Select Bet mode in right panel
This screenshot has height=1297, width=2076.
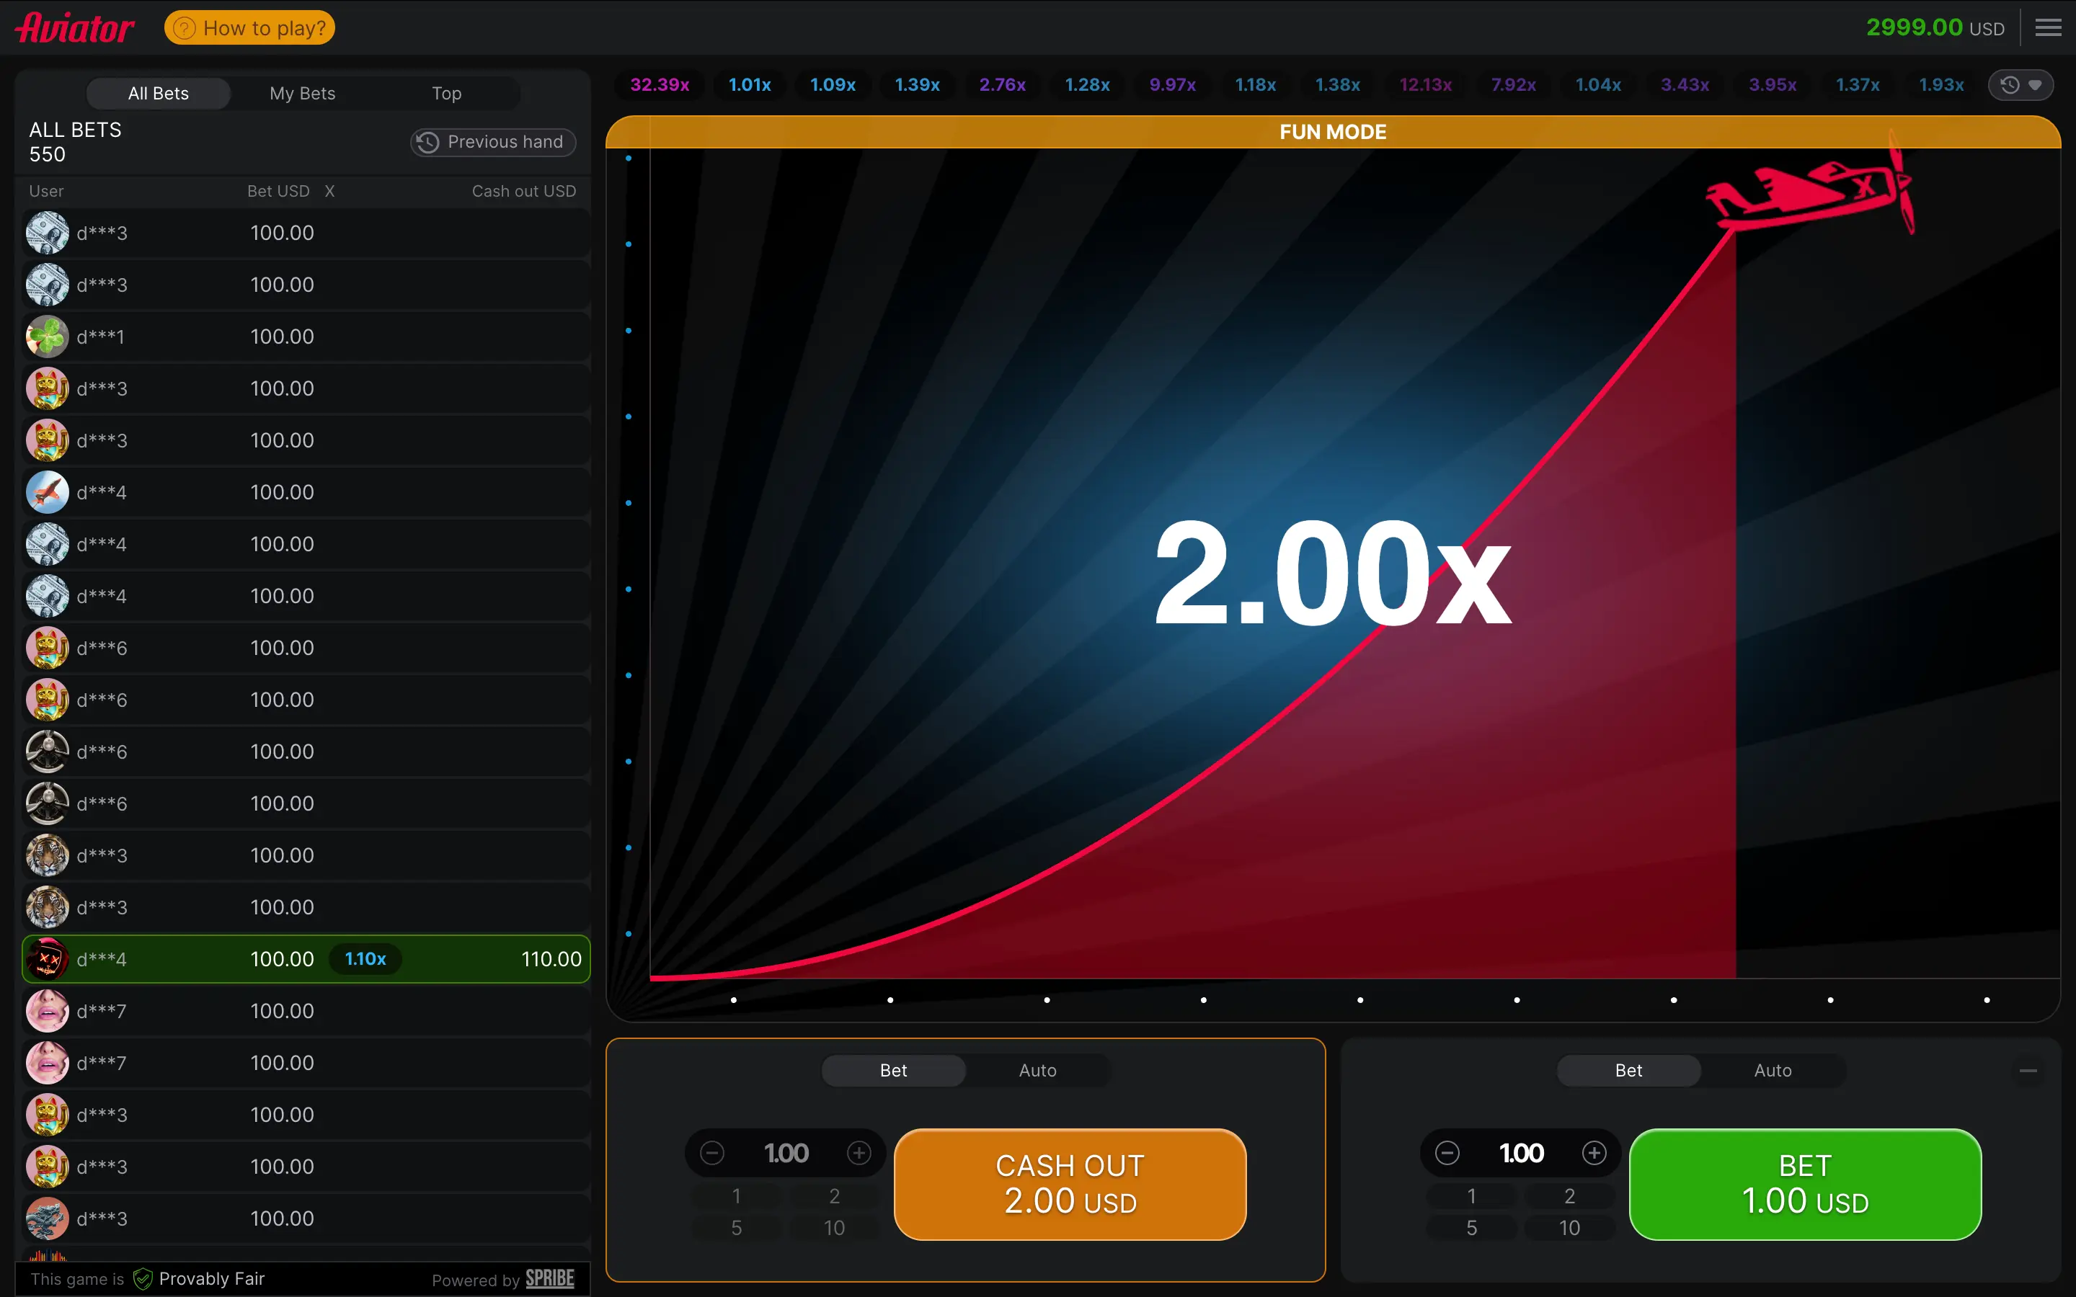1628,1071
